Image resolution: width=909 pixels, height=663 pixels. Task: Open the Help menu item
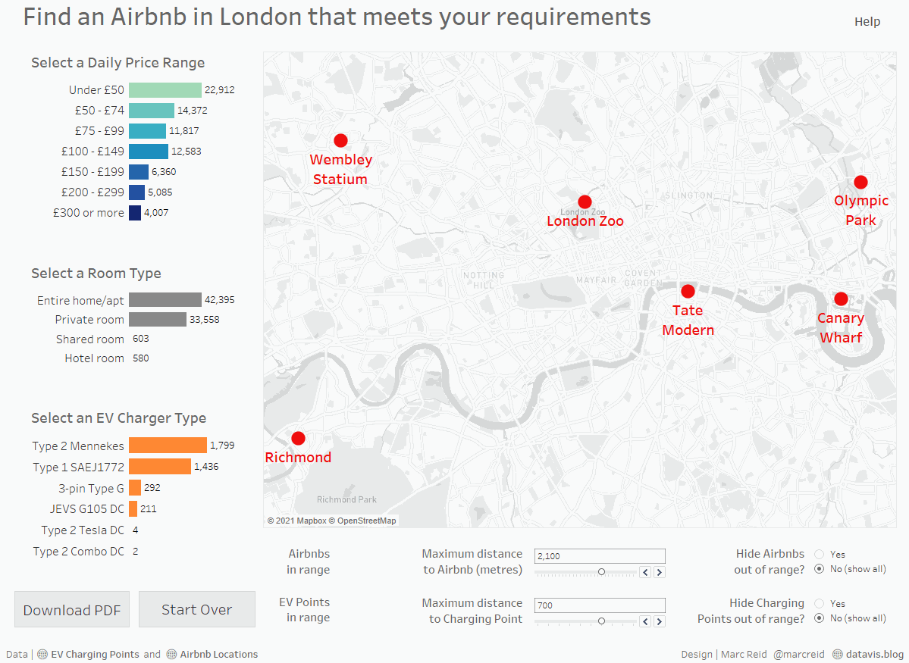point(867,22)
